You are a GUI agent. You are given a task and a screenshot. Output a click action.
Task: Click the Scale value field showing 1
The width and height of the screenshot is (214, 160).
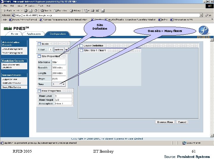click(51, 50)
